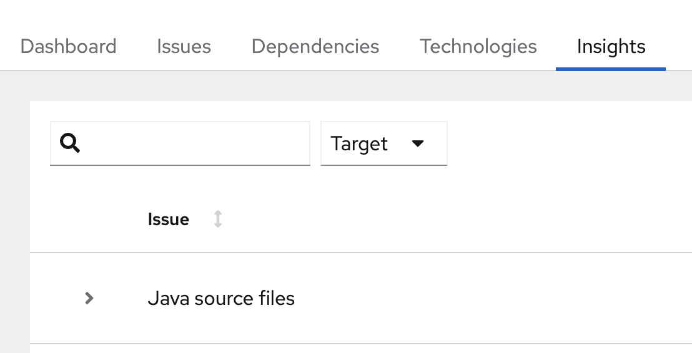Place cursor in the filter search box

coord(194,144)
